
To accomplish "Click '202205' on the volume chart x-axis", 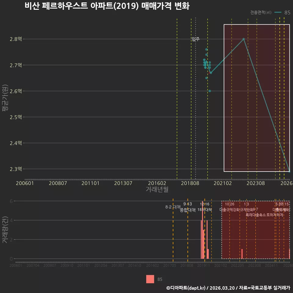I will [237, 265].
